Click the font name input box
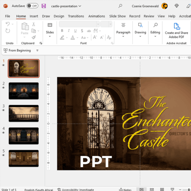 click(78, 24)
